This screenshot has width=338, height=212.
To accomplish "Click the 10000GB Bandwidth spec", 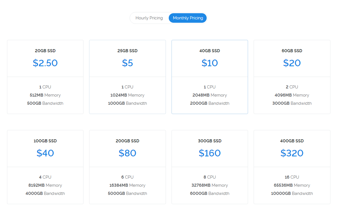I will tap(292, 193).
